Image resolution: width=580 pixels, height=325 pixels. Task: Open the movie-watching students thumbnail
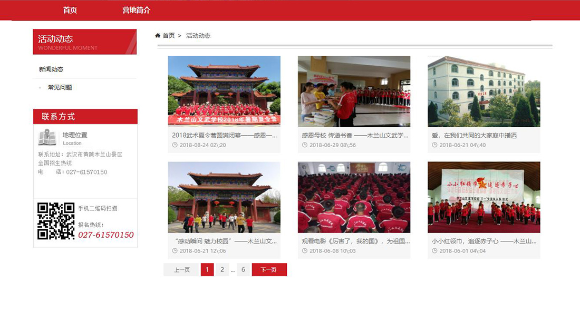(354, 197)
